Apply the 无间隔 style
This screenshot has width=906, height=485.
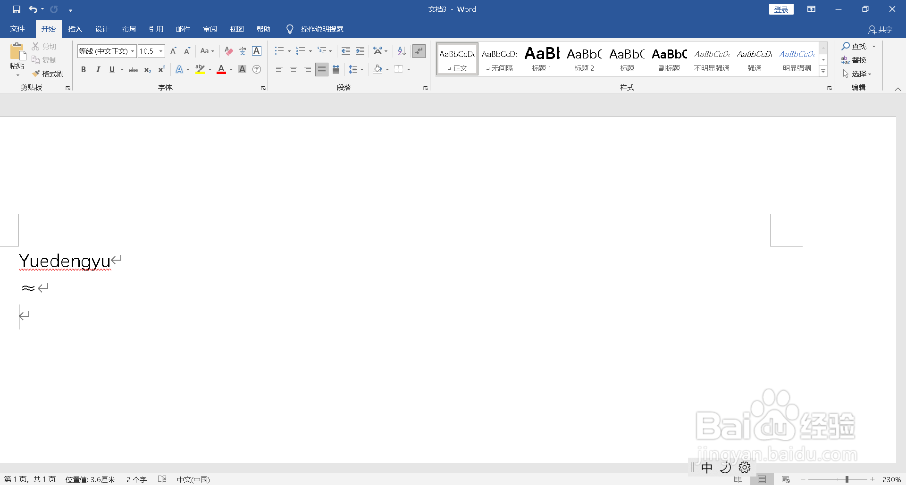[499, 59]
